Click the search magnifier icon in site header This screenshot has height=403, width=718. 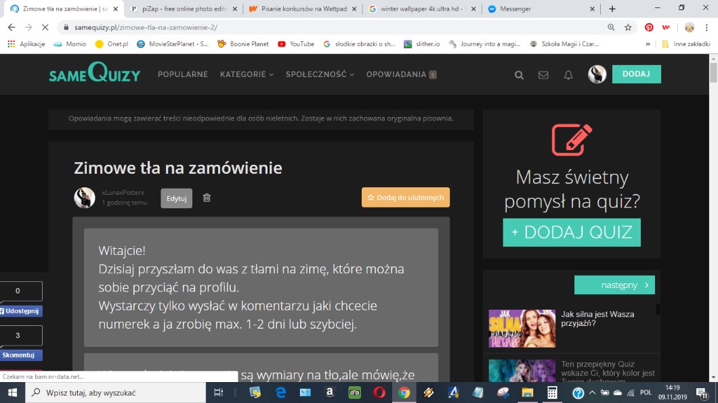(519, 75)
